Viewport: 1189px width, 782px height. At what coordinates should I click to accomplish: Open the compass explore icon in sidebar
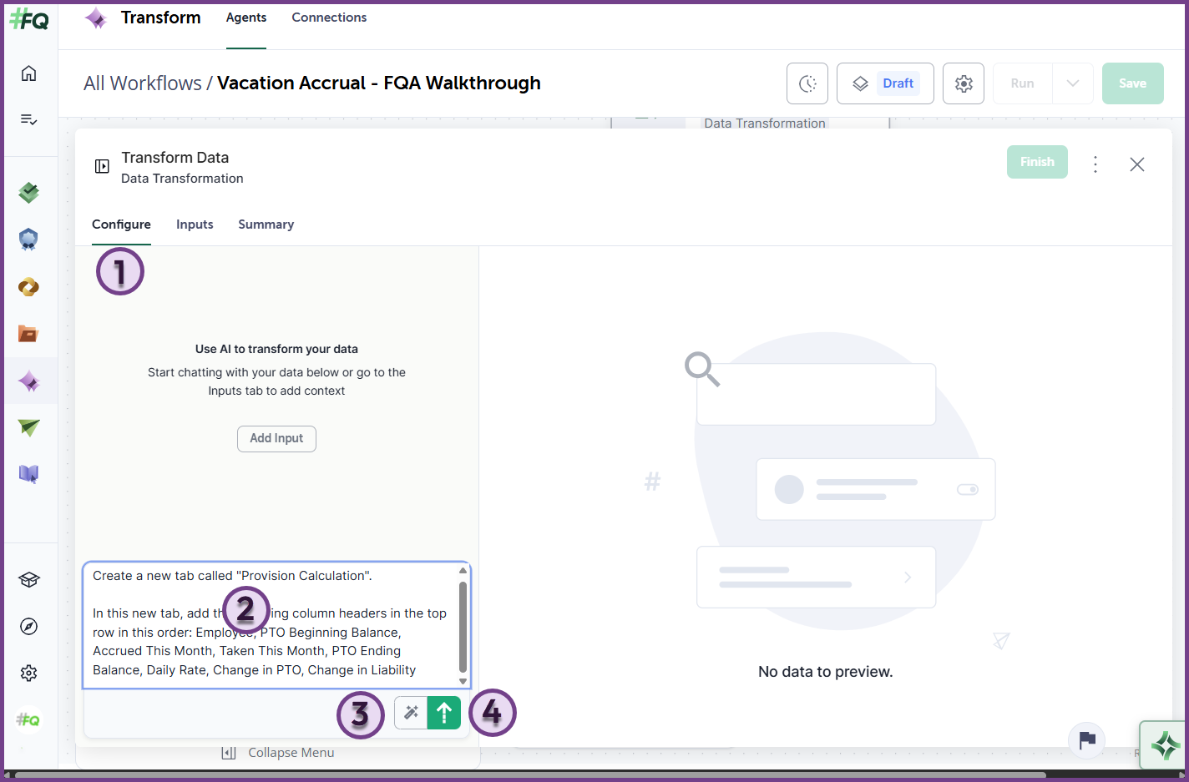(x=29, y=627)
